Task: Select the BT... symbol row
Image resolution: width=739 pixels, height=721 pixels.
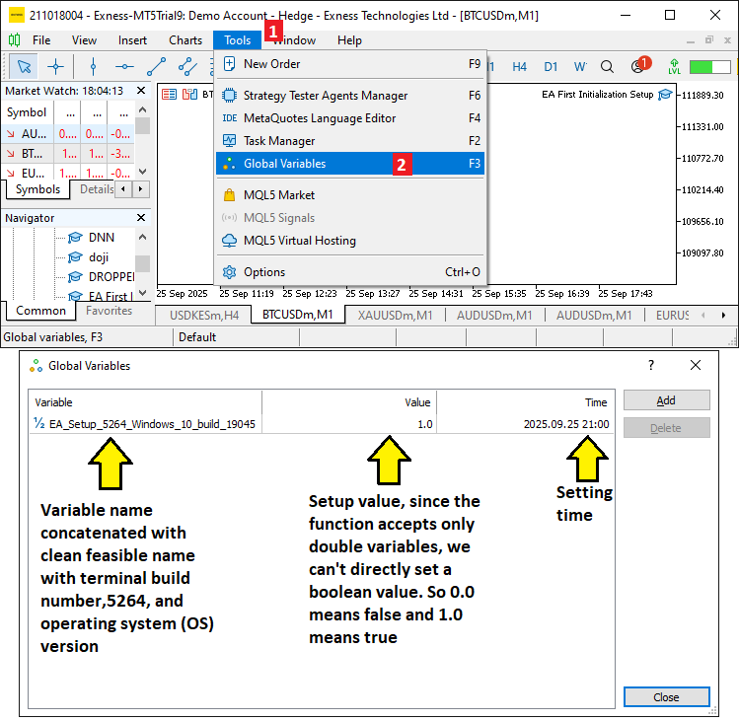Action: [68, 154]
